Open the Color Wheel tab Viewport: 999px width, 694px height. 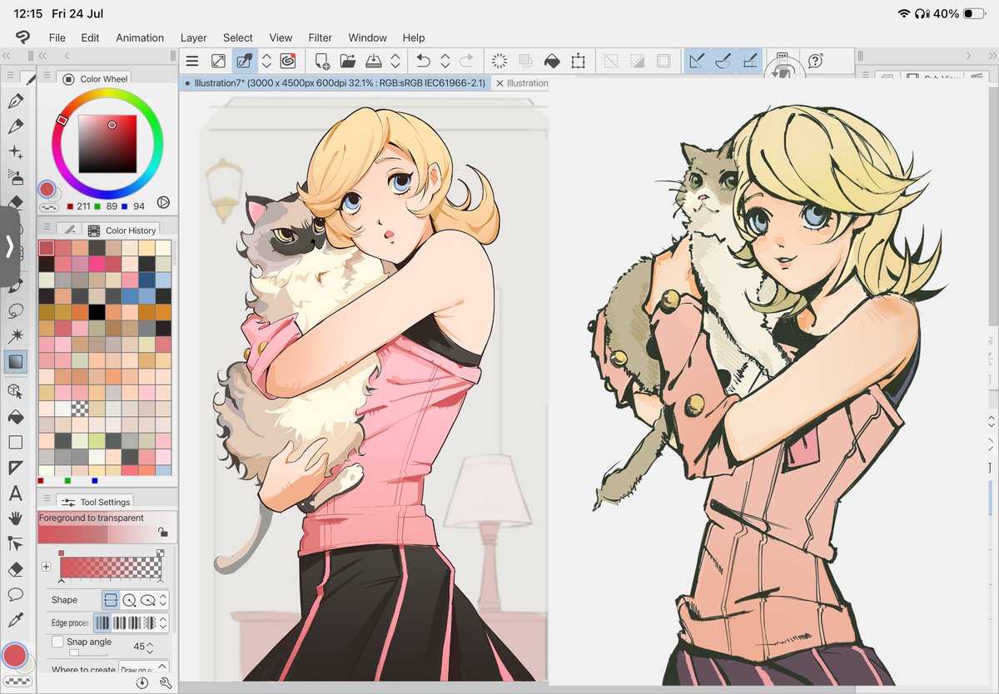coord(95,79)
